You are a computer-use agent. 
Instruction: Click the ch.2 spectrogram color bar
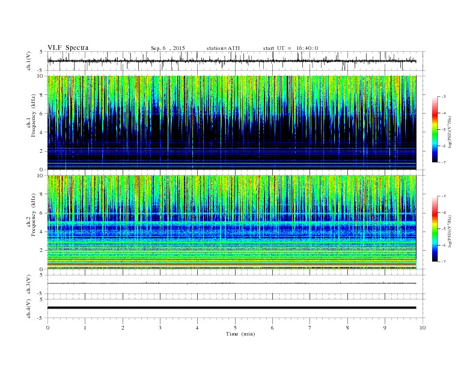(435, 228)
